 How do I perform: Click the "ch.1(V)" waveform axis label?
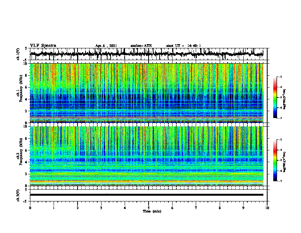click(18, 54)
